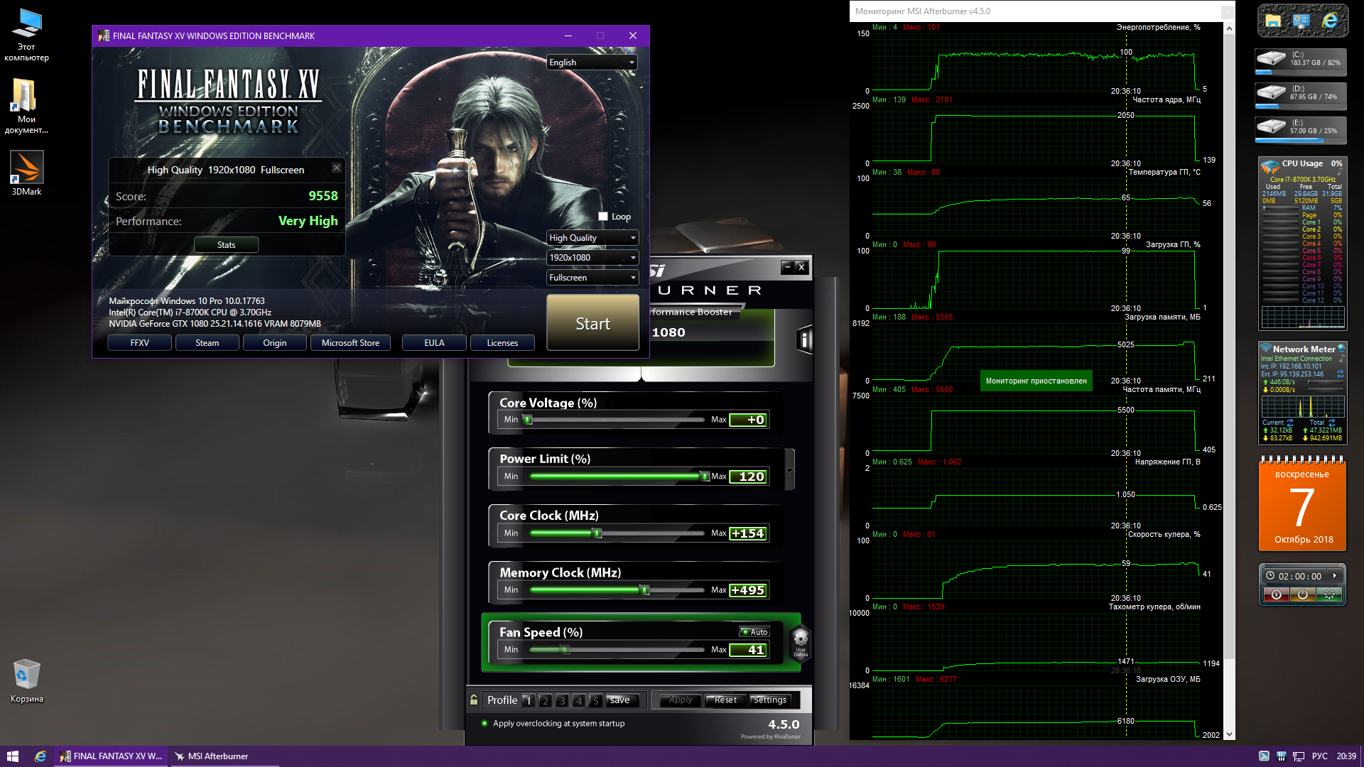Open Control Panel from the launcher gadget

[1301, 21]
